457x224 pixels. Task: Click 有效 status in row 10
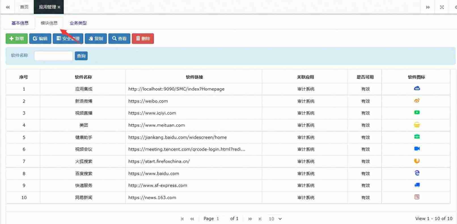coord(365,197)
